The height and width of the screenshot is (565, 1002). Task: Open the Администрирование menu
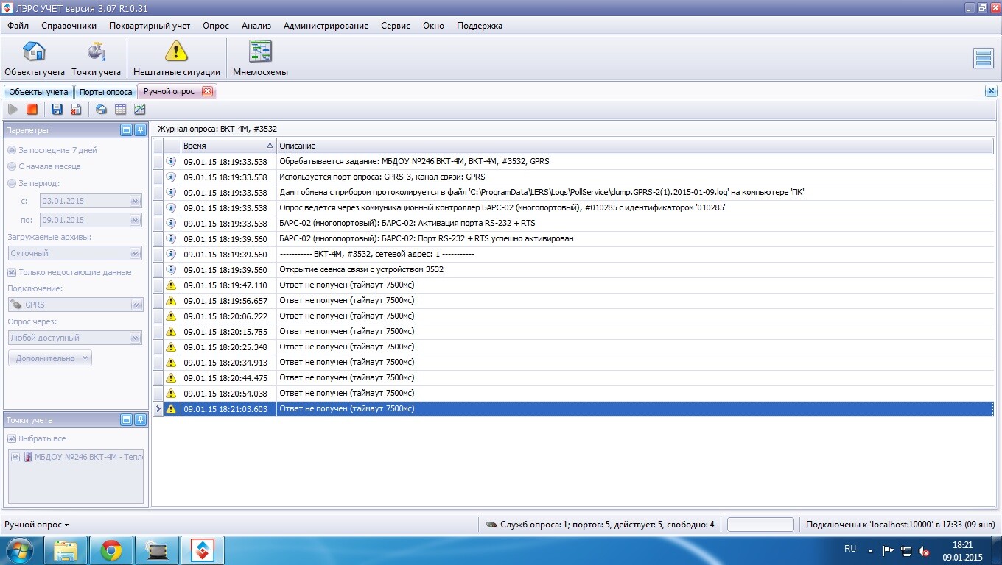click(326, 26)
